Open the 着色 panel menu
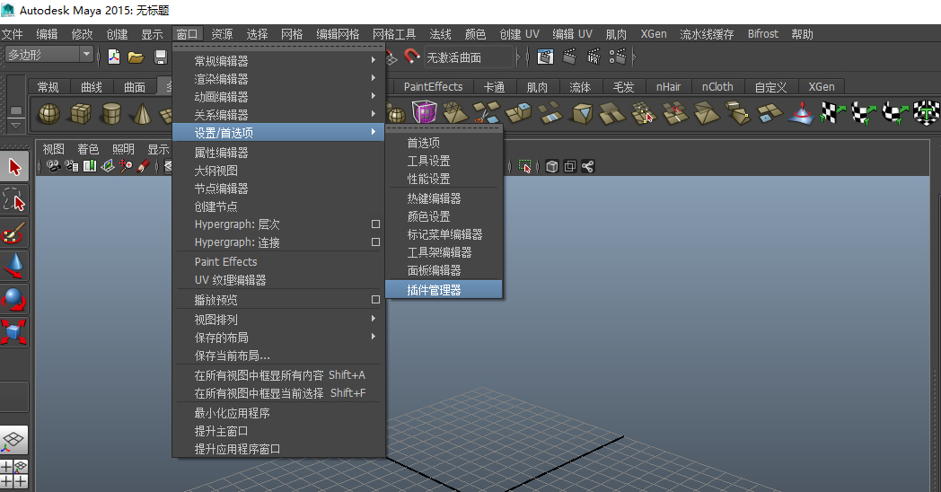 pyautogui.click(x=88, y=149)
